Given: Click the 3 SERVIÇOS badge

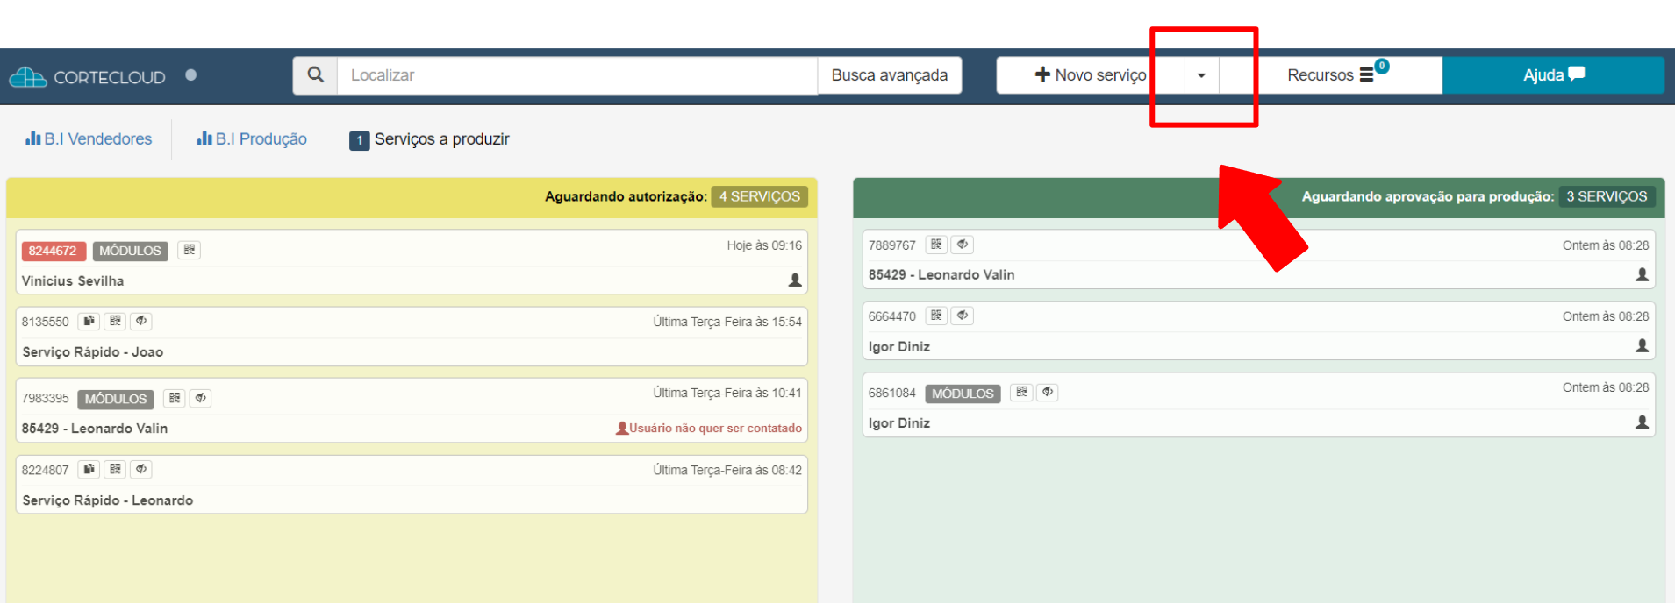Looking at the screenshot, I should 1607,196.
